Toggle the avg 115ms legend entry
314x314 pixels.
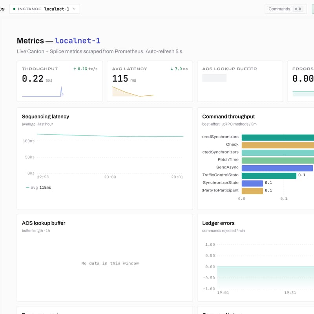click(38, 188)
